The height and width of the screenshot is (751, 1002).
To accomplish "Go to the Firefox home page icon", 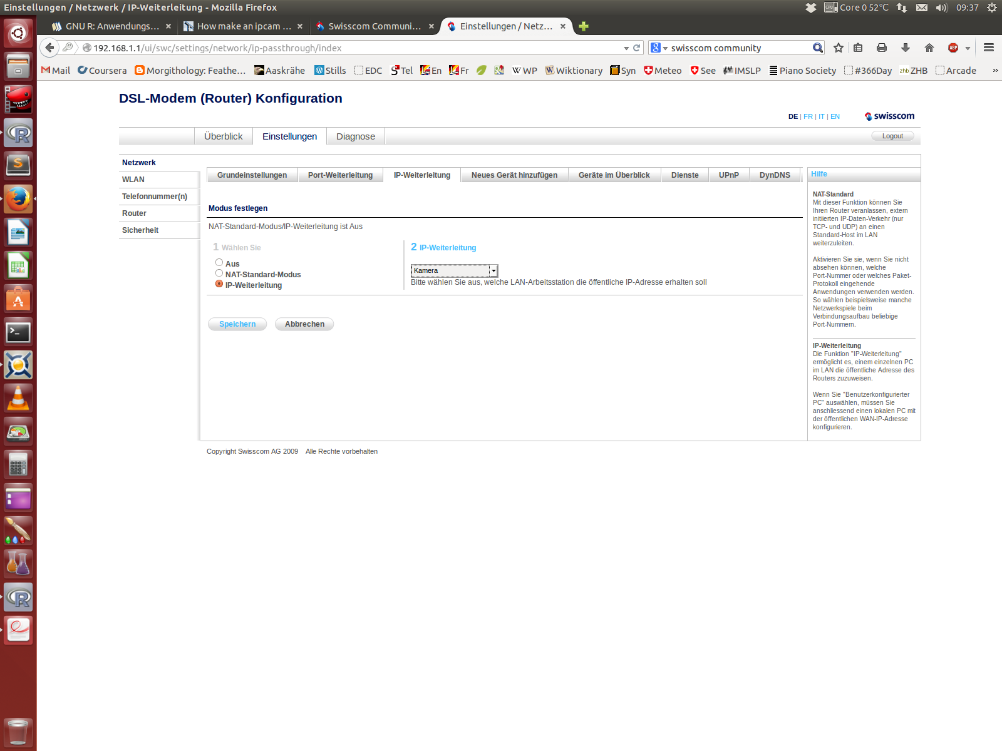I will tap(929, 48).
